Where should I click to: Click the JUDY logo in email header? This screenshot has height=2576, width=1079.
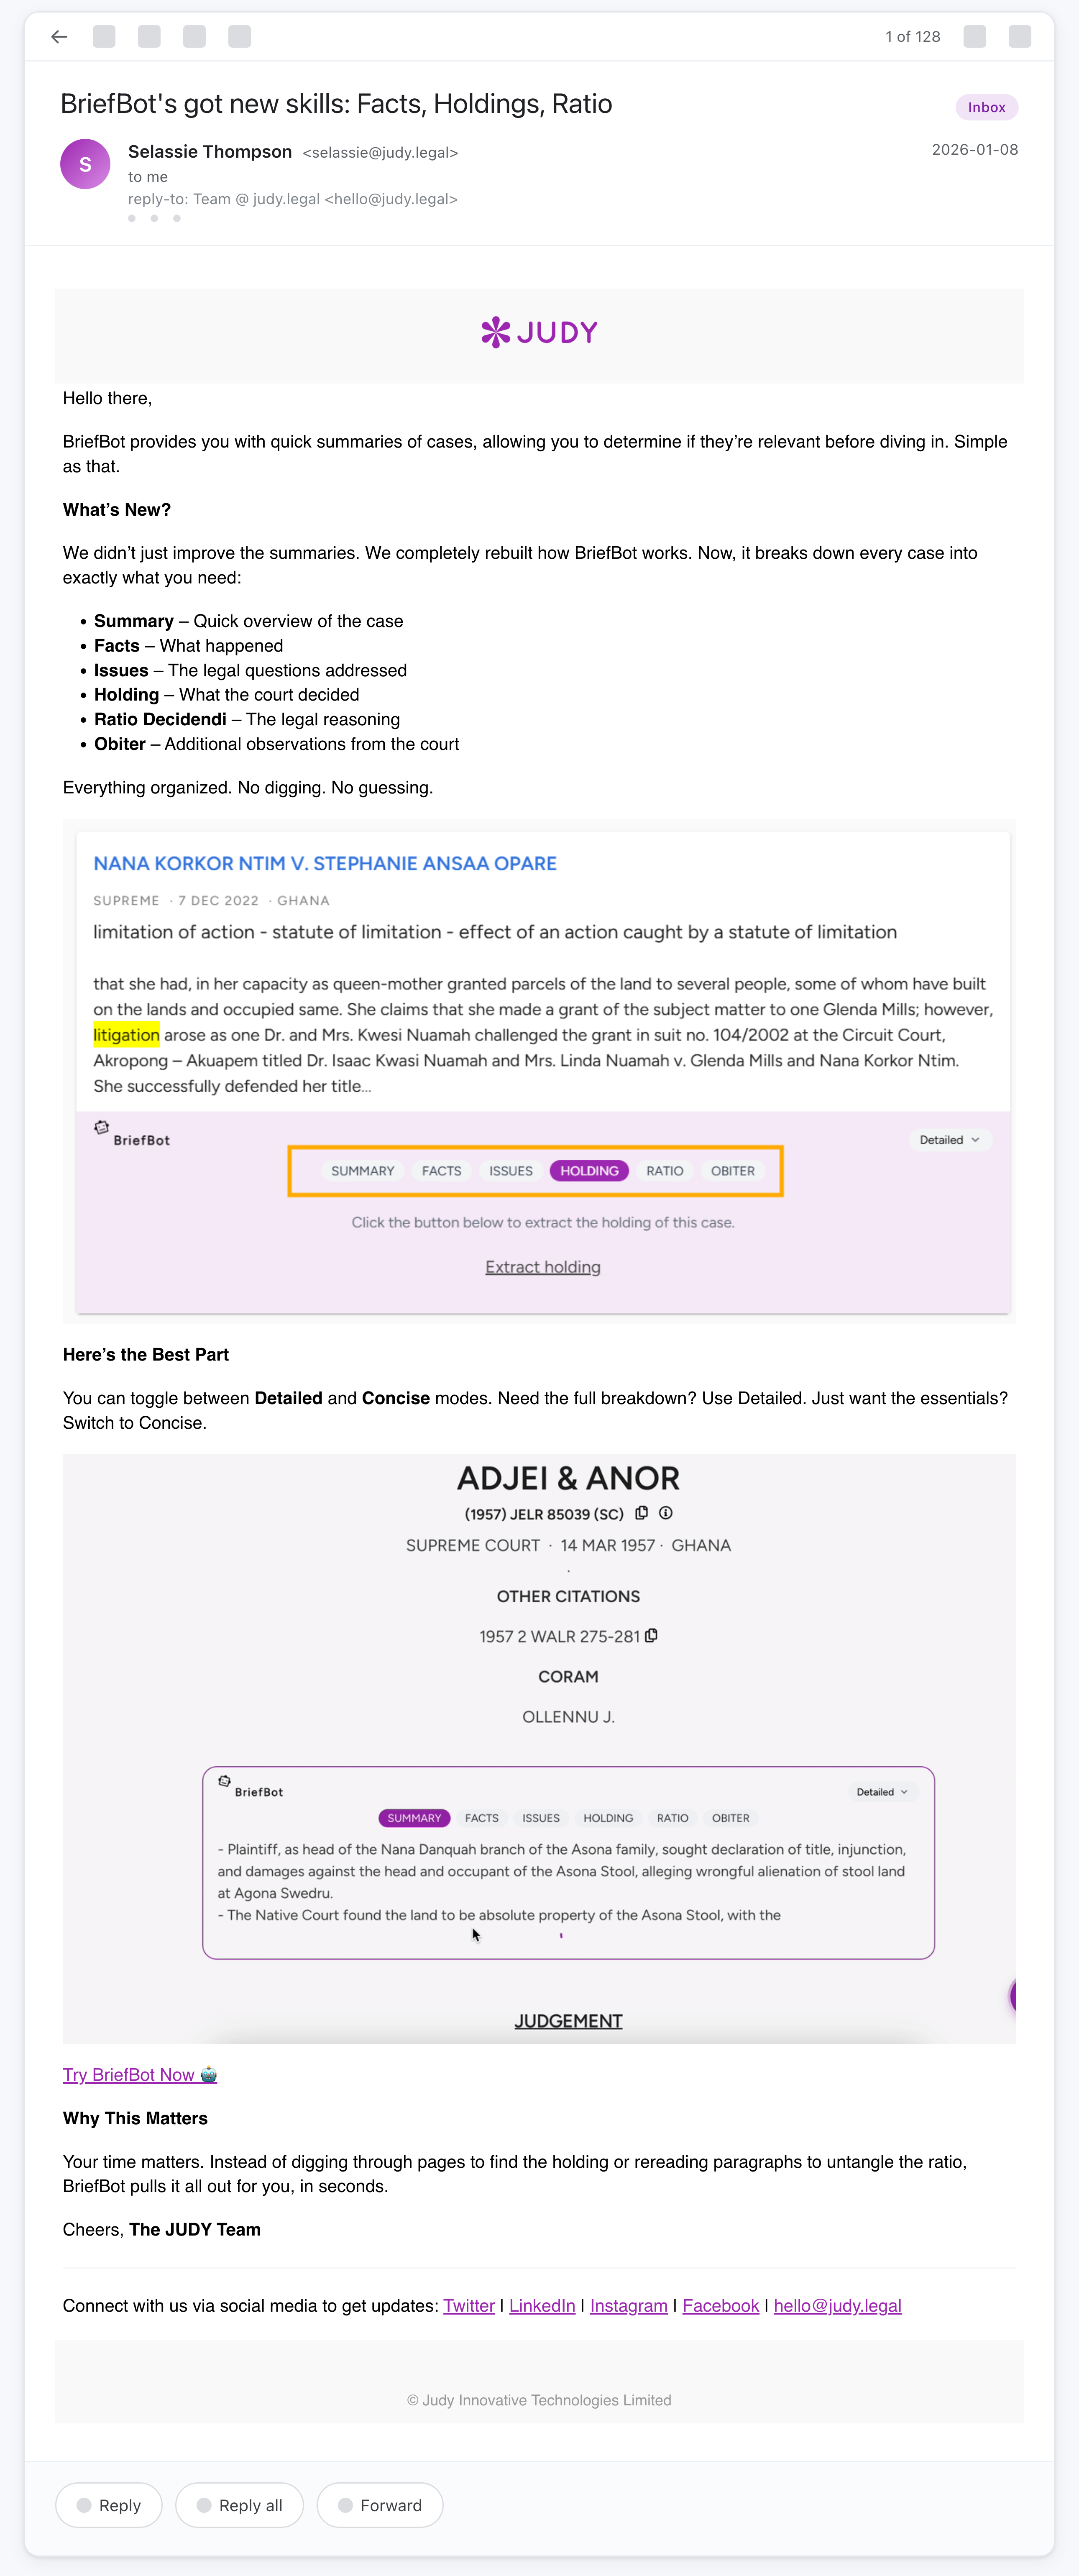point(539,333)
